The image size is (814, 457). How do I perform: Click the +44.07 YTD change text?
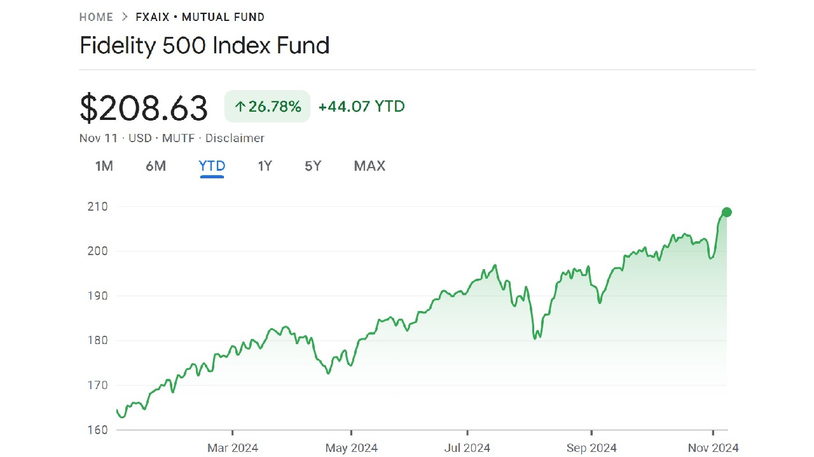361,107
